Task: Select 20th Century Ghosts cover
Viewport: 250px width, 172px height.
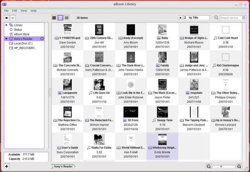Action: [99, 30]
